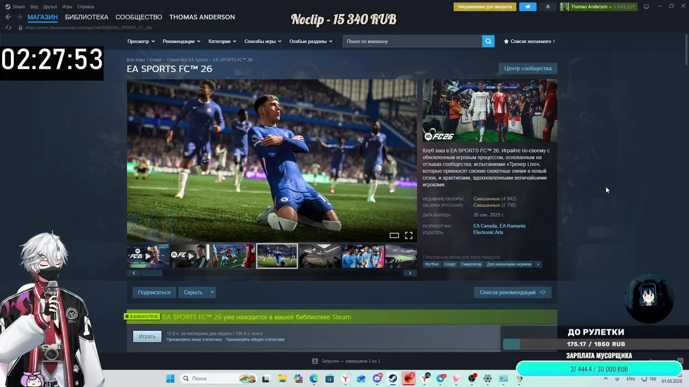
Task: Click the Windows taskbar Поиск search box
Action: coord(218,378)
